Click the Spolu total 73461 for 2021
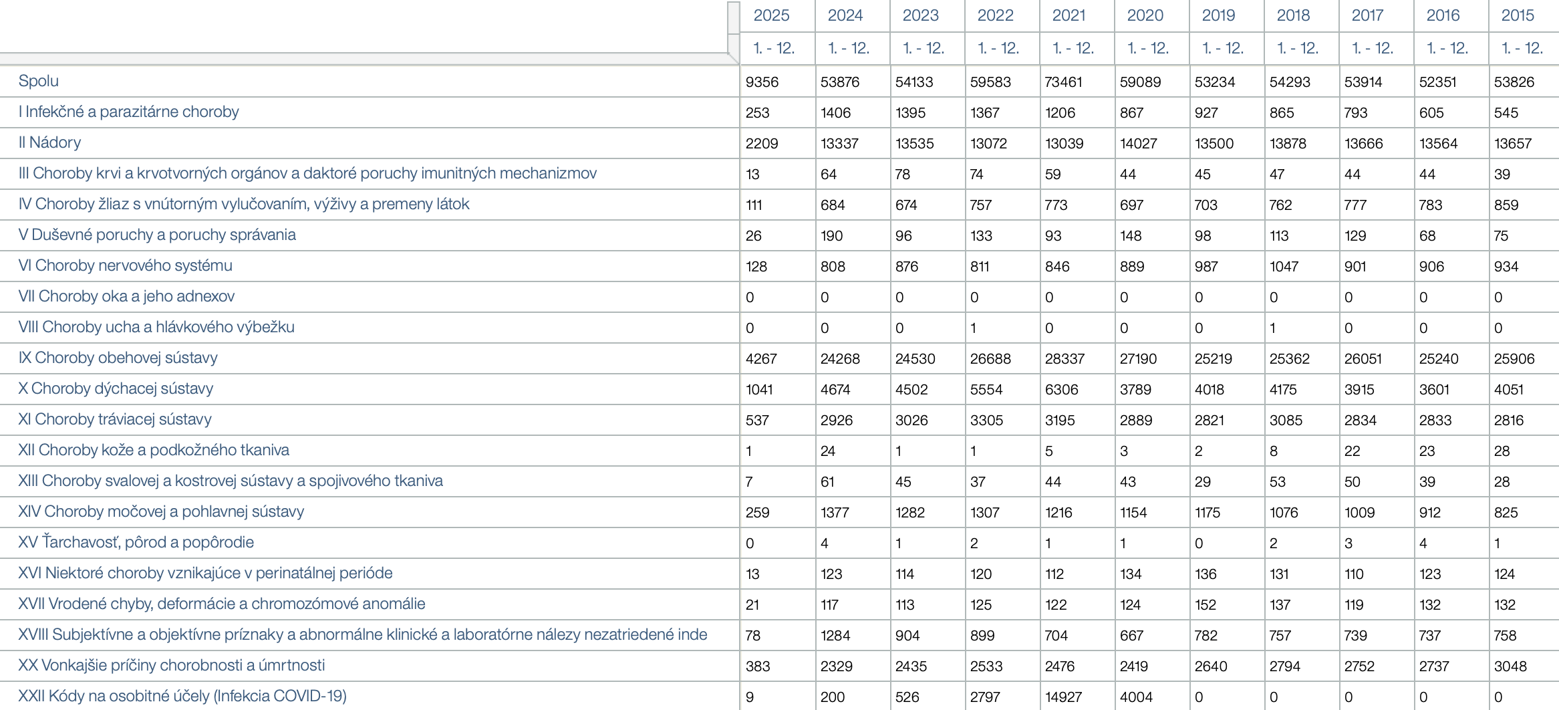This screenshot has height=710, width=1559. coord(1063,82)
